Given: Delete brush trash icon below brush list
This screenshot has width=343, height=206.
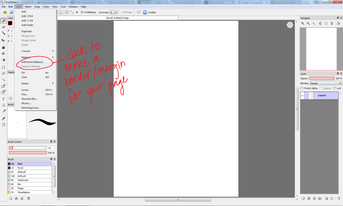Looking at the screenshot, I should point(28,199).
